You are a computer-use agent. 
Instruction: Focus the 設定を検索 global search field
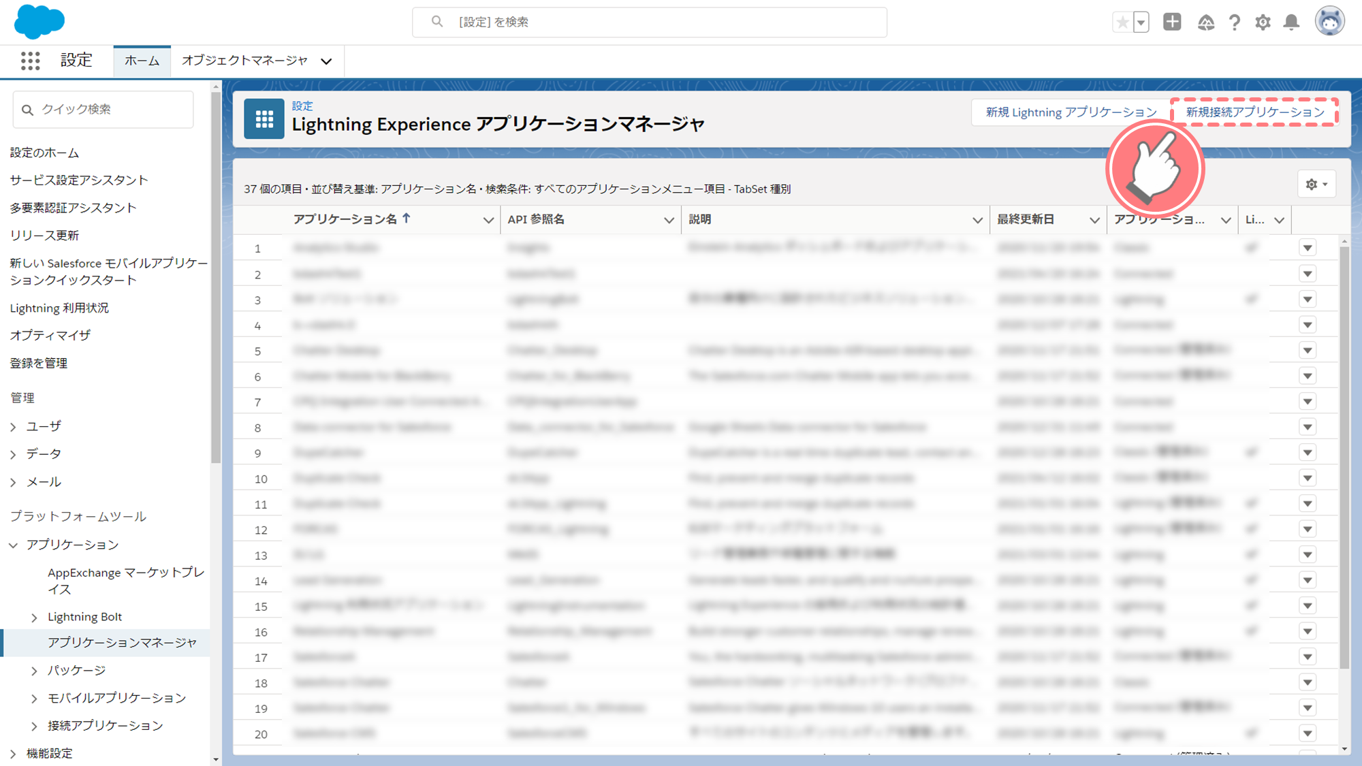(649, 22)
